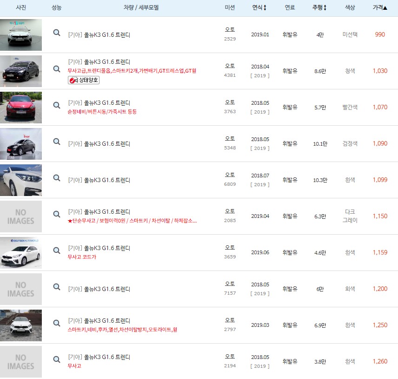Screen dimensions: 398x379
Task: Click red text 순정네비/버튼시동/가죽시트 등등
Action: coord(102,112)
